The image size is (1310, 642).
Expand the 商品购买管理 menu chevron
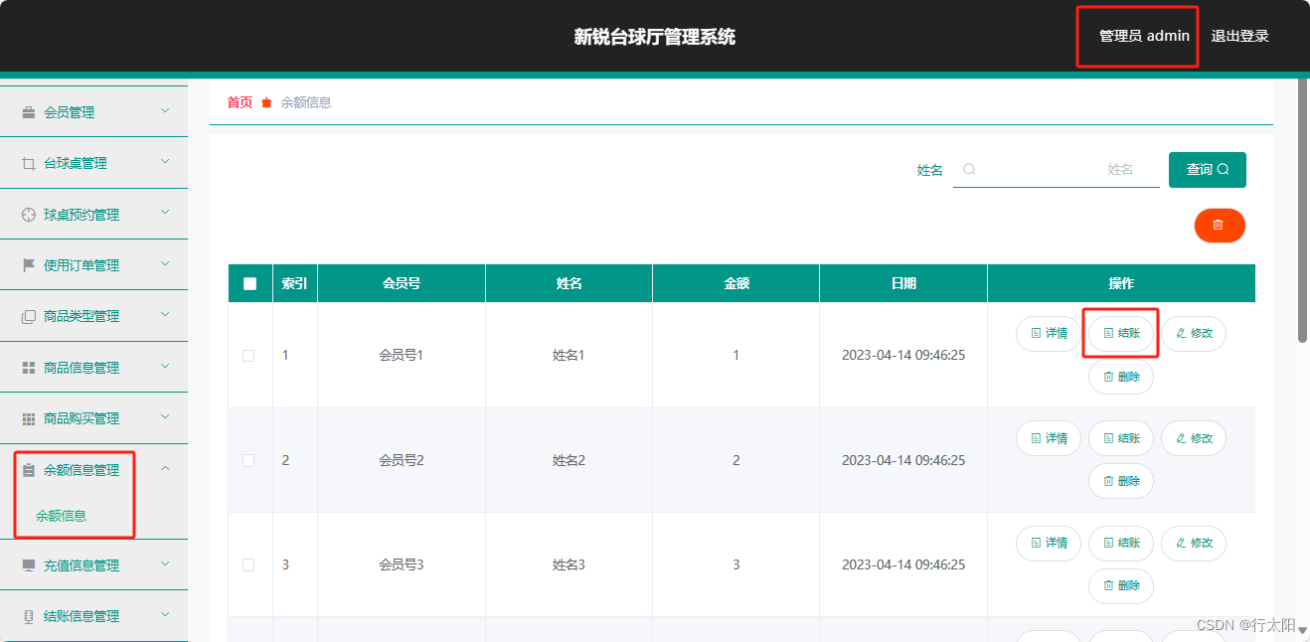tap(165, 417)
